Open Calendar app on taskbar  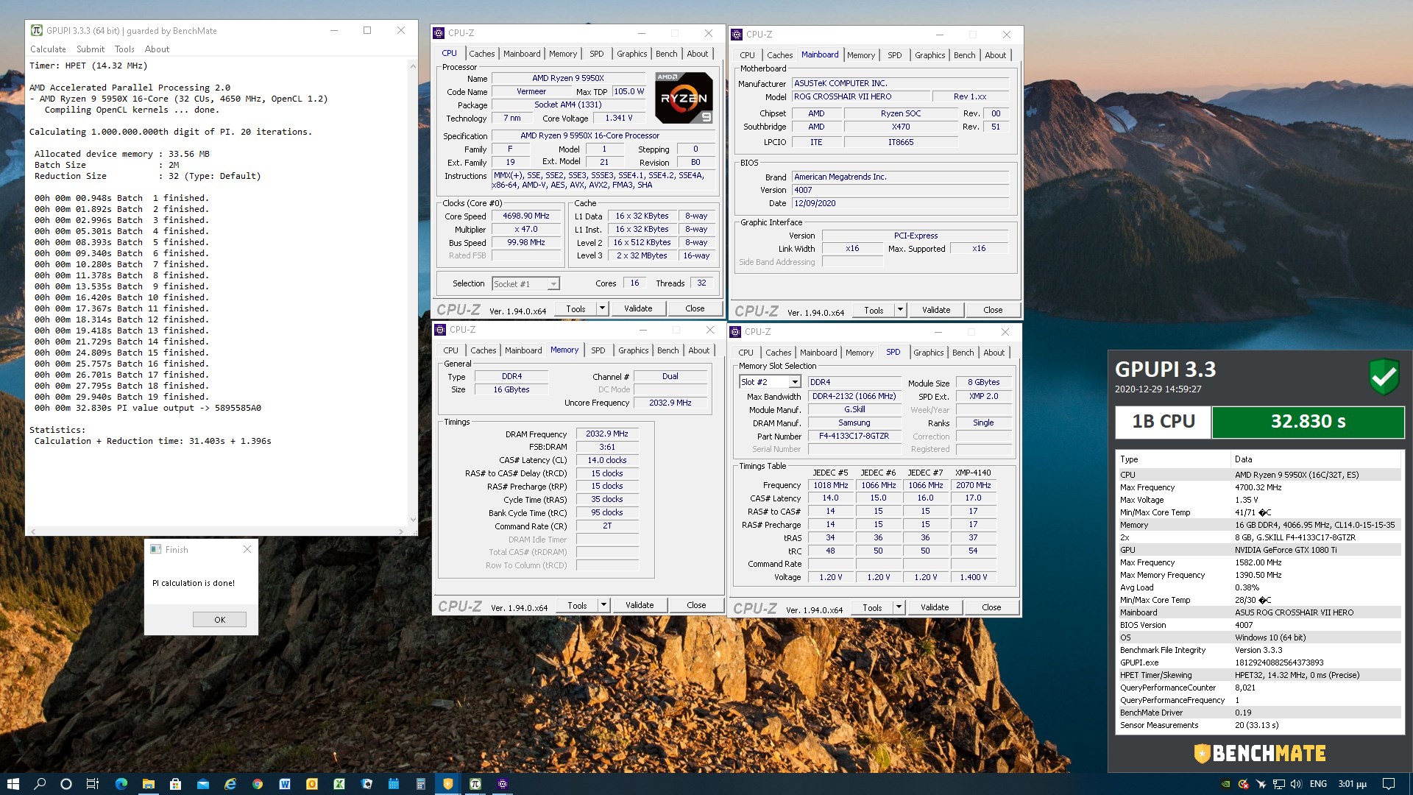tap(394, 784)
